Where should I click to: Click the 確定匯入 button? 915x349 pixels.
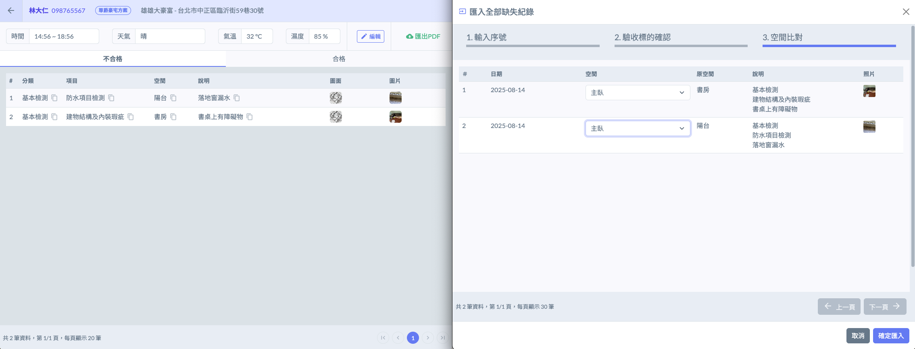tap(891, 336)
